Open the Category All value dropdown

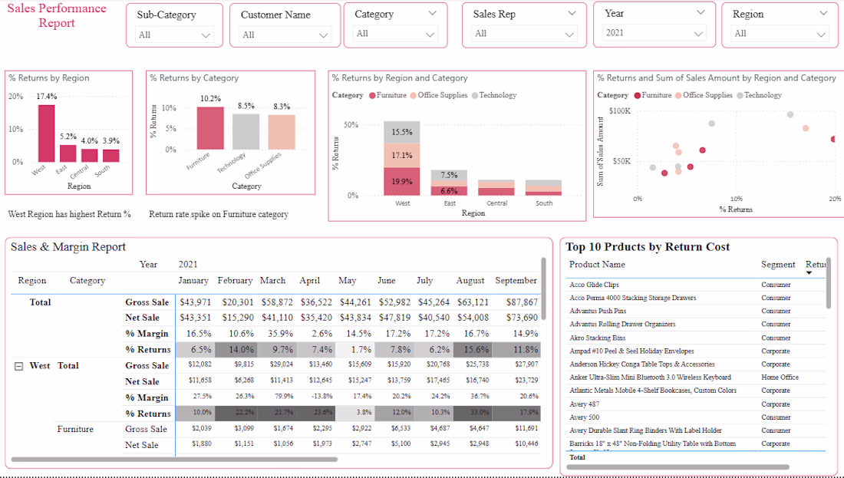(395, 34)
